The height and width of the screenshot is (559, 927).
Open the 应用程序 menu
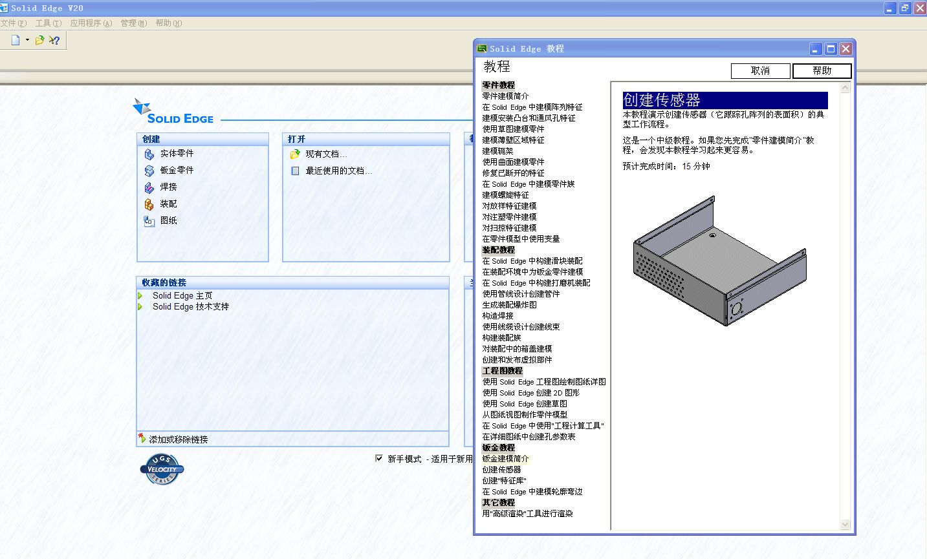click(x=91, y=23)
